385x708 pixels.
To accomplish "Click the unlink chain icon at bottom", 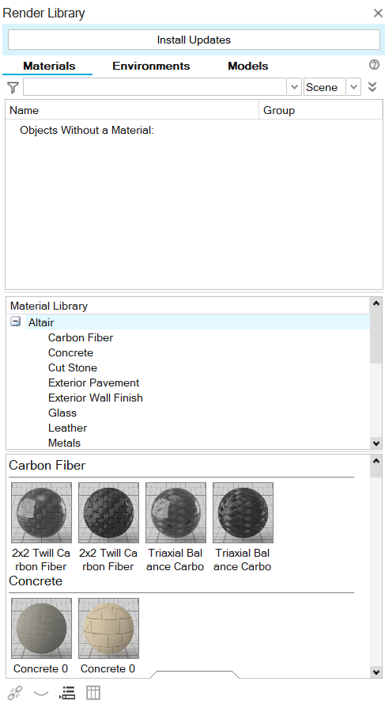I will [x=15, y=693].
